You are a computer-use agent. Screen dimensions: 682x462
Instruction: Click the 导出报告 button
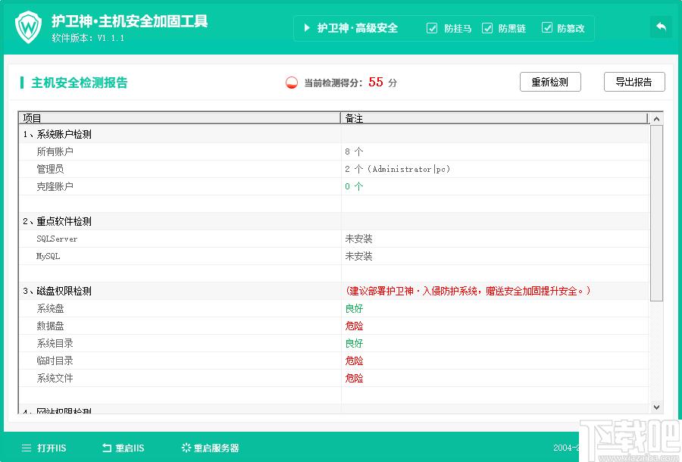coord(634,82)
